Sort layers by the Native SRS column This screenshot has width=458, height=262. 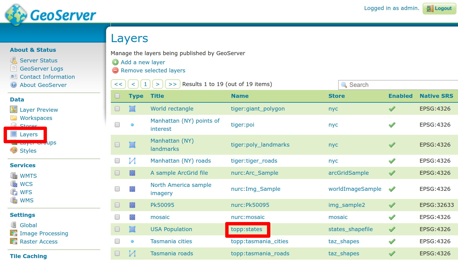pos(436,96)
